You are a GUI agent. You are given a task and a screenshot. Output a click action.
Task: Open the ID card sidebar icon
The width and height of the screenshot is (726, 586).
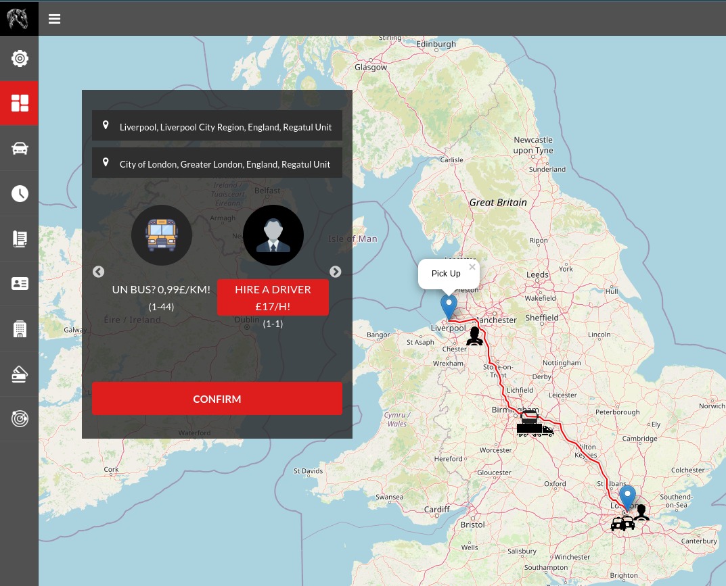pos(20,283)
